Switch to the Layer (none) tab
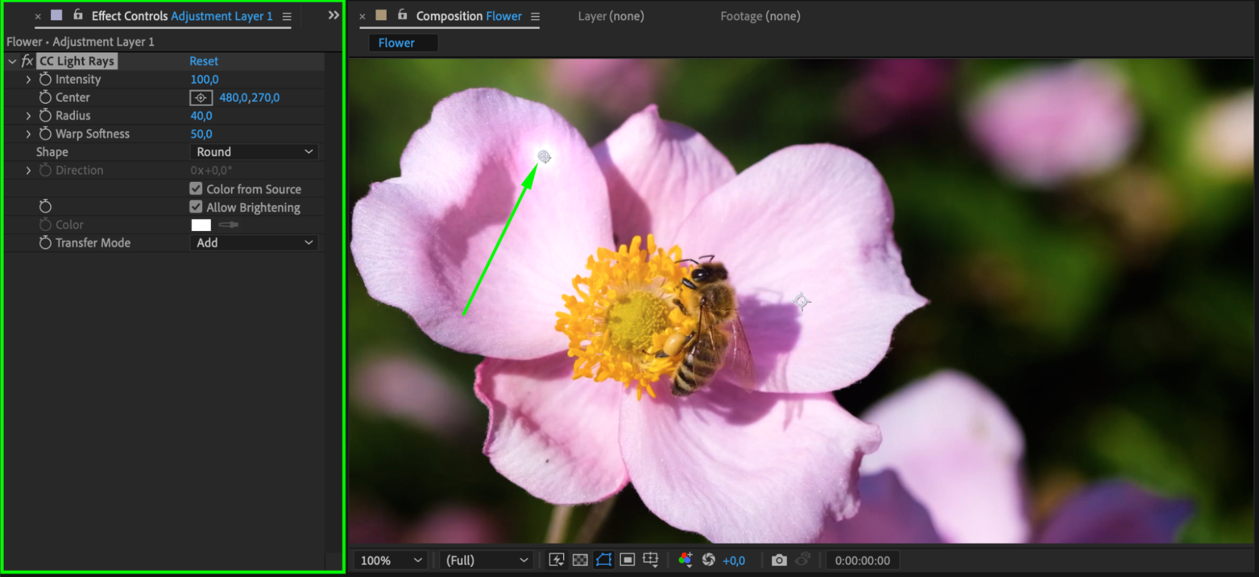 point(611,16)
